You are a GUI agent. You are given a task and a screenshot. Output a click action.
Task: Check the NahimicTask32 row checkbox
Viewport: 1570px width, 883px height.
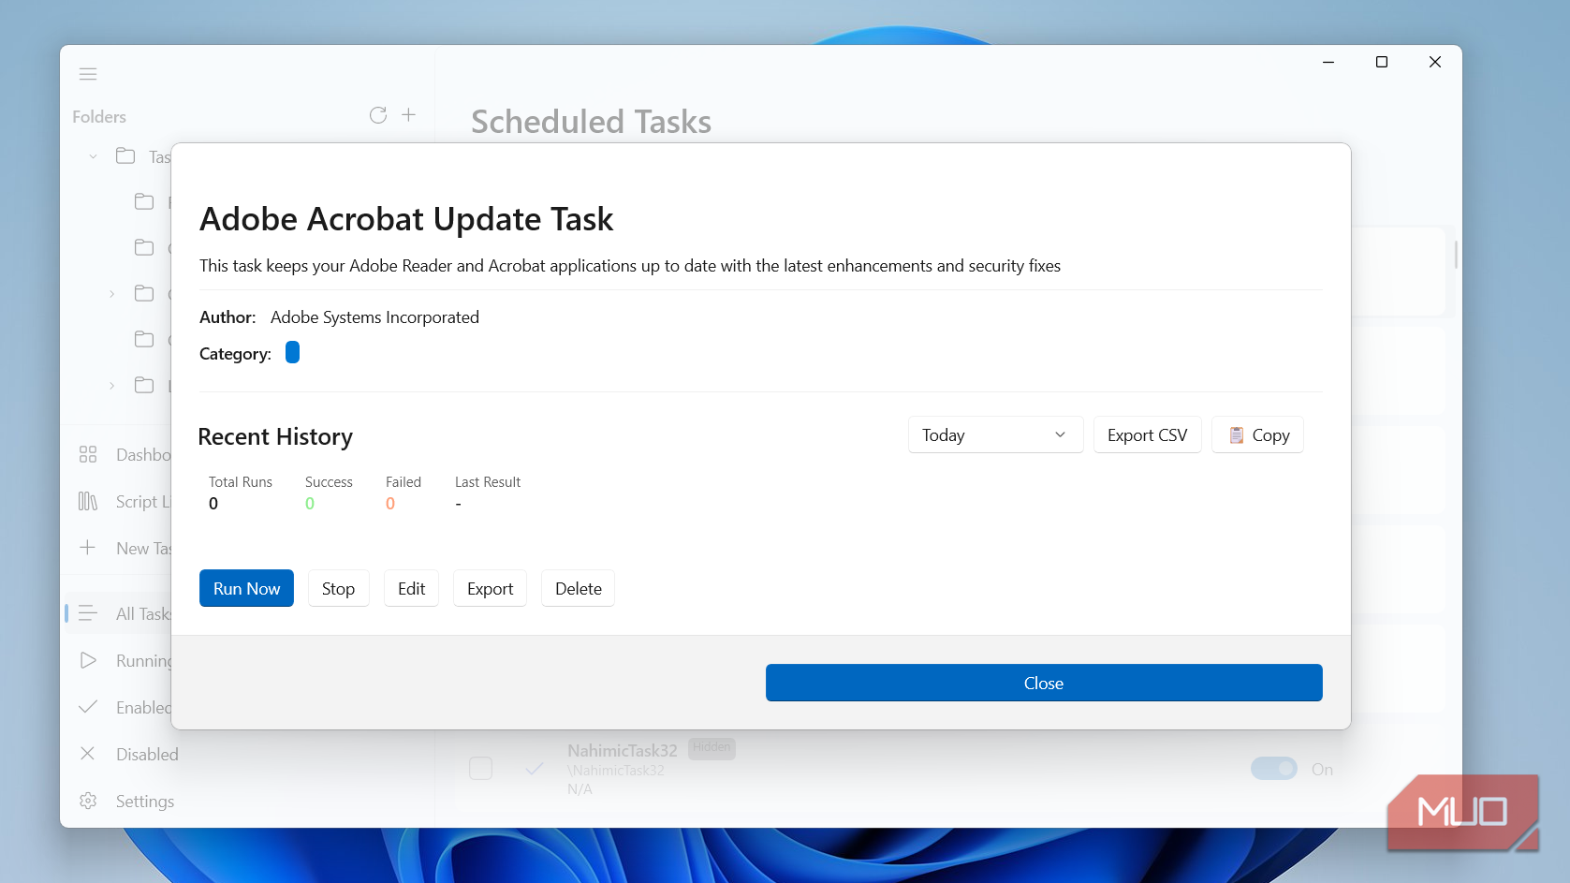(x=481, y=769)
